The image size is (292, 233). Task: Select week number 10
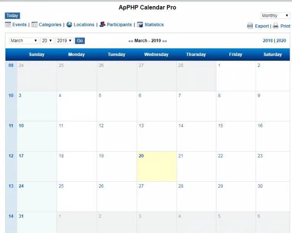pos(11,95)
